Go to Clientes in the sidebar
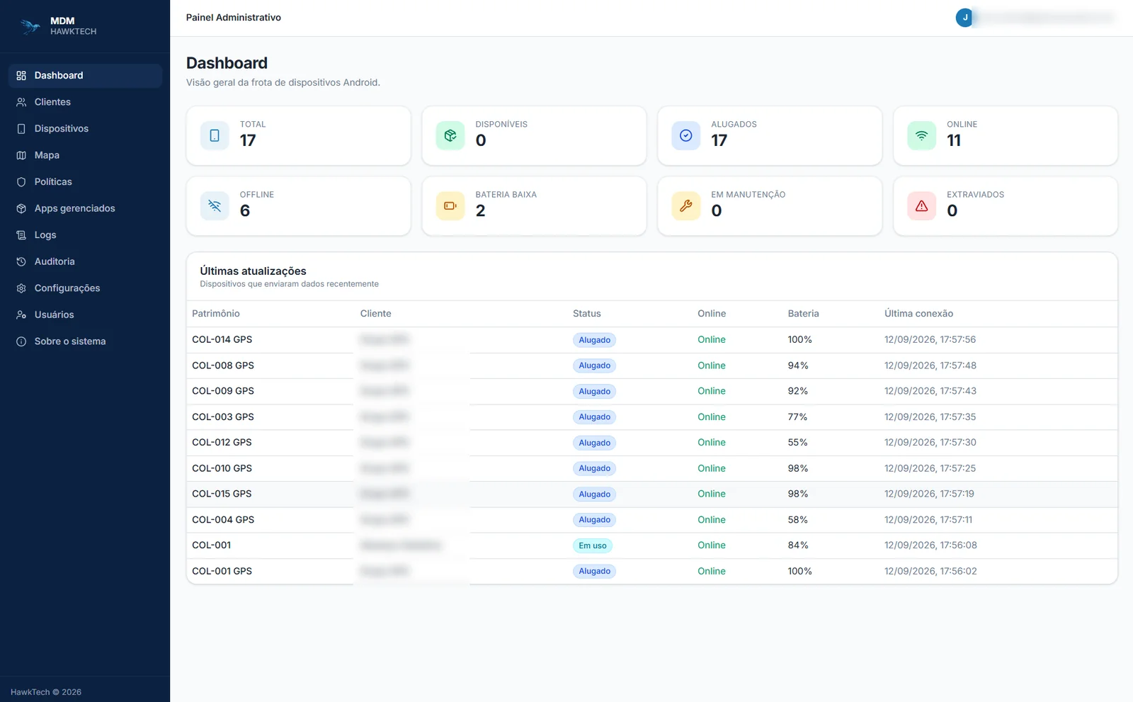 [x=85, y=102]
